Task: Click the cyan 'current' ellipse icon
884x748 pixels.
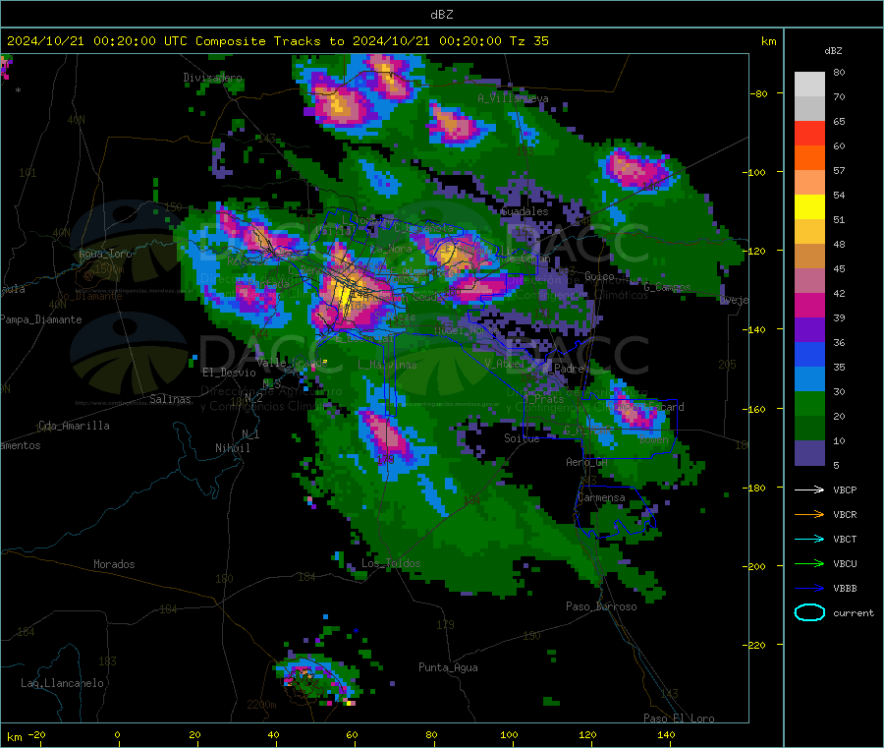Action: (809, 612)
